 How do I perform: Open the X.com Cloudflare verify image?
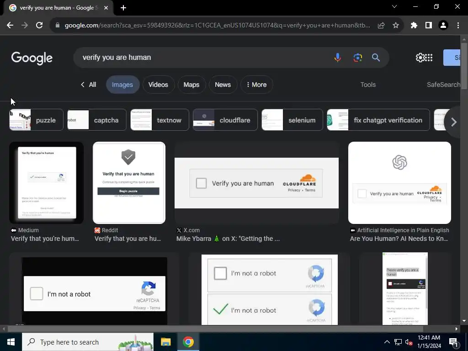pyautogui.click(x=257, y=183)
